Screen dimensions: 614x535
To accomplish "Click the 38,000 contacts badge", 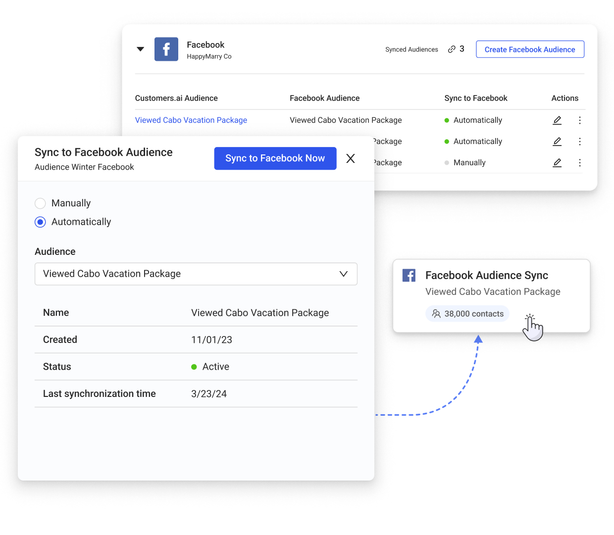I will (467, 314).
